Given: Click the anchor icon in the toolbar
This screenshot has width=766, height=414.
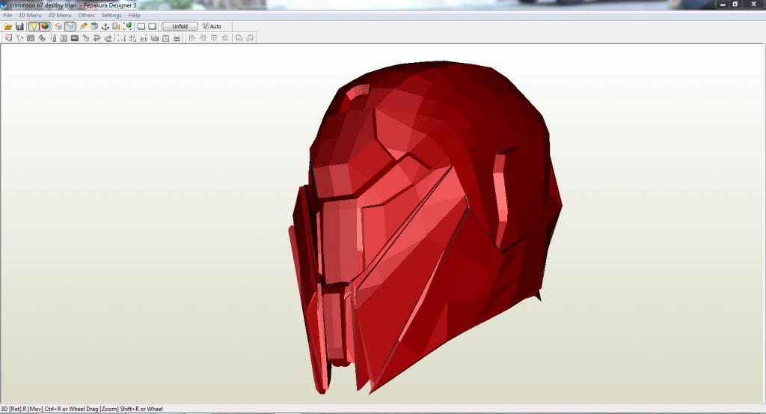Looking at the screenshot, I should pos(105,26).
